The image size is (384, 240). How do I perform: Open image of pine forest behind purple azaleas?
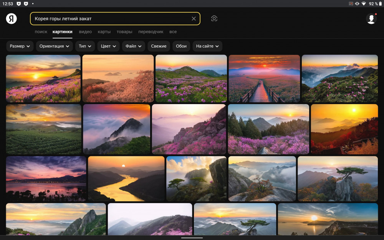pos(268,129)
